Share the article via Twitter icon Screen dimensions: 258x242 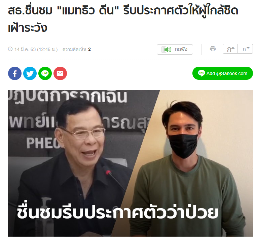coord(30,73)
